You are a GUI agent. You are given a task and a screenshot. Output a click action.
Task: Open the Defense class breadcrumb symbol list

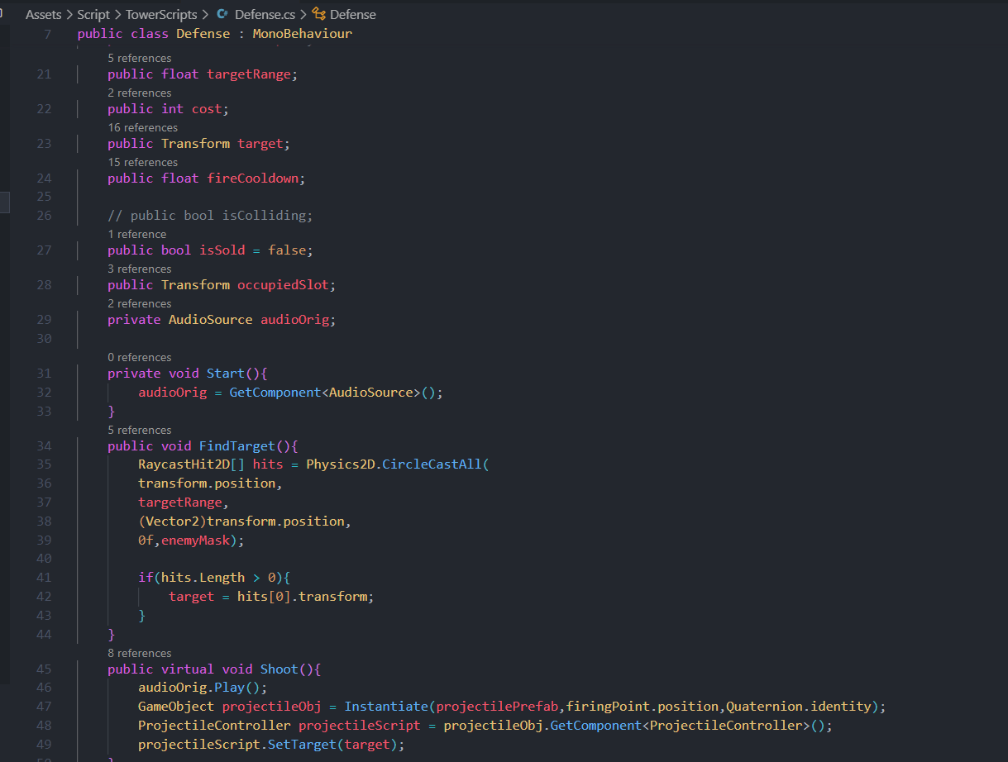pyautogui.click(x=353, y=15)
